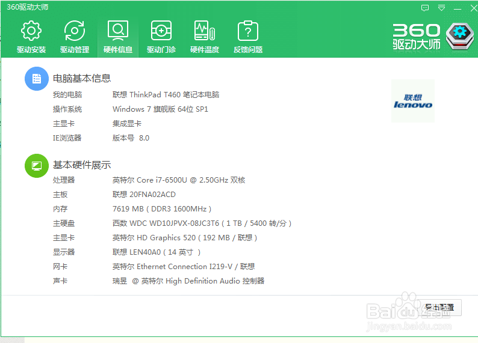The image size is (478, 343).
Task: Open the 驱动门诊 first-aid icon
Action: pos(161,31)
